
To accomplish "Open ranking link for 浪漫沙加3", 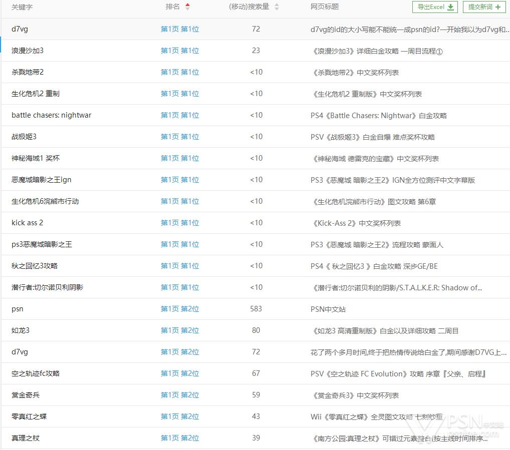I will [180, 51].
